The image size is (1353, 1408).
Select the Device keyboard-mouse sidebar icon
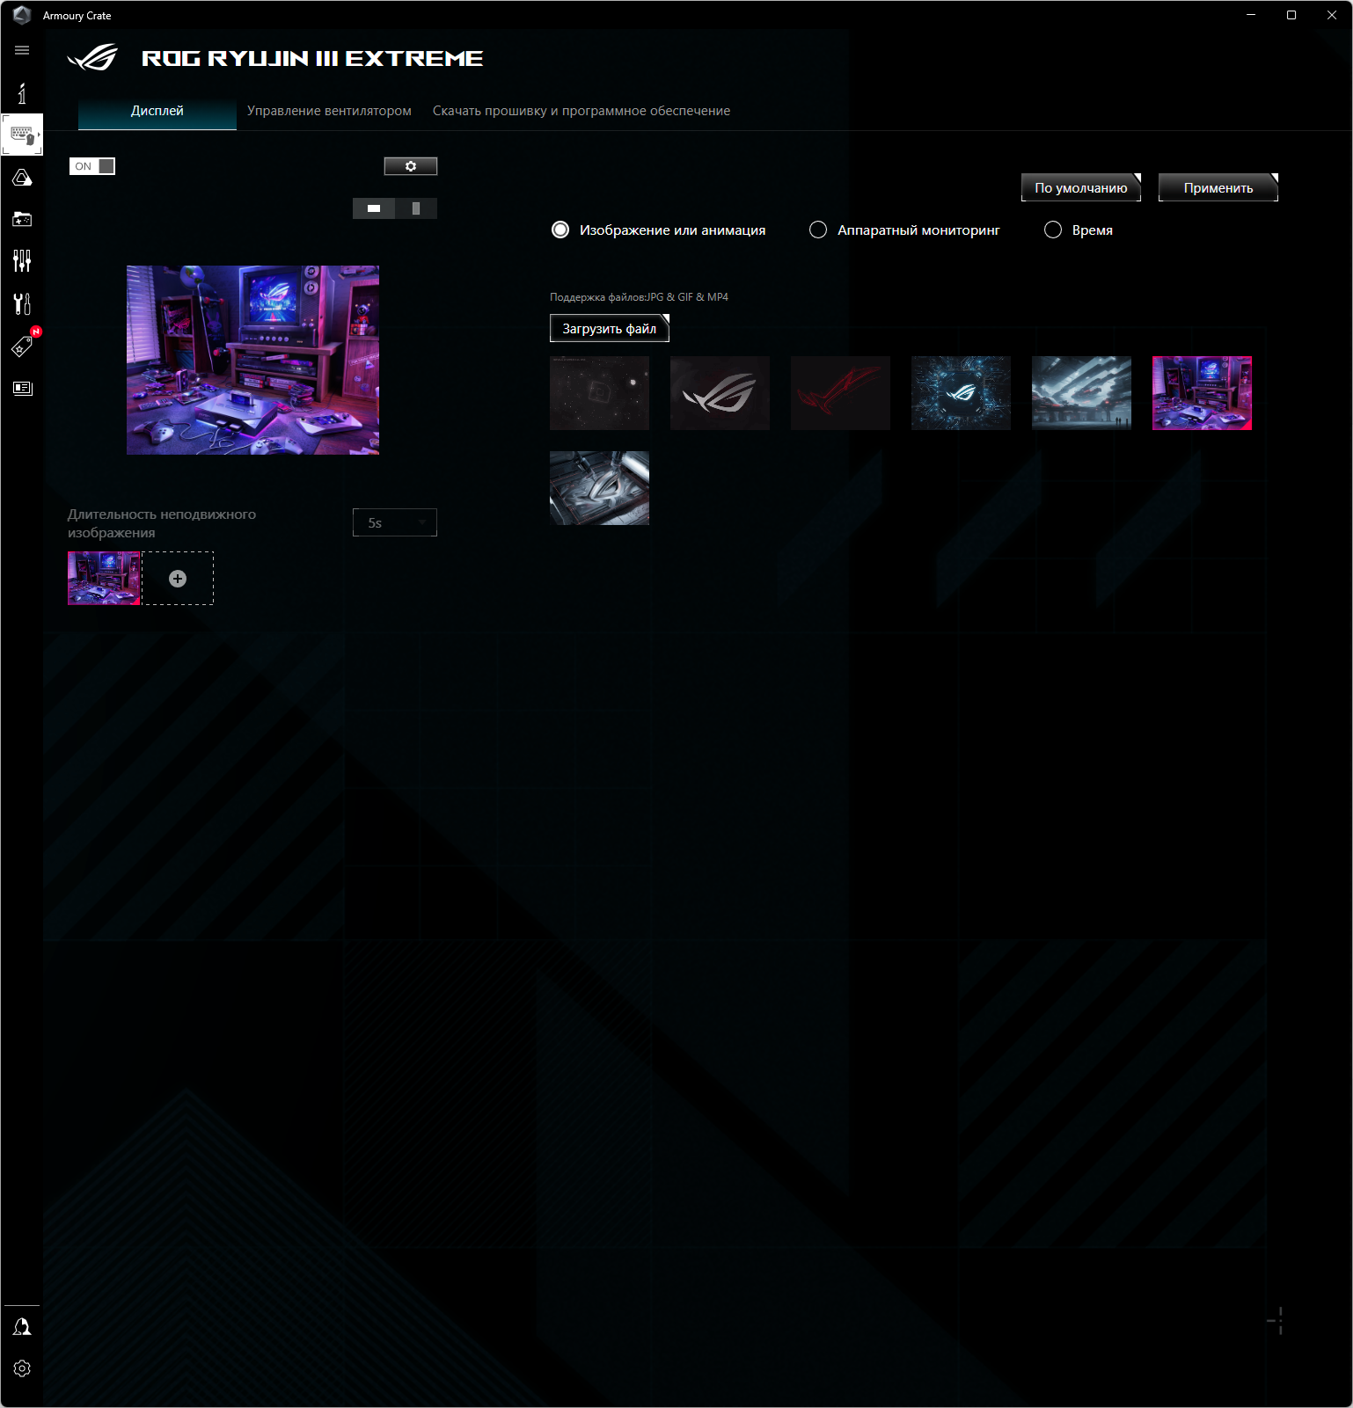[x=22, y=135]
